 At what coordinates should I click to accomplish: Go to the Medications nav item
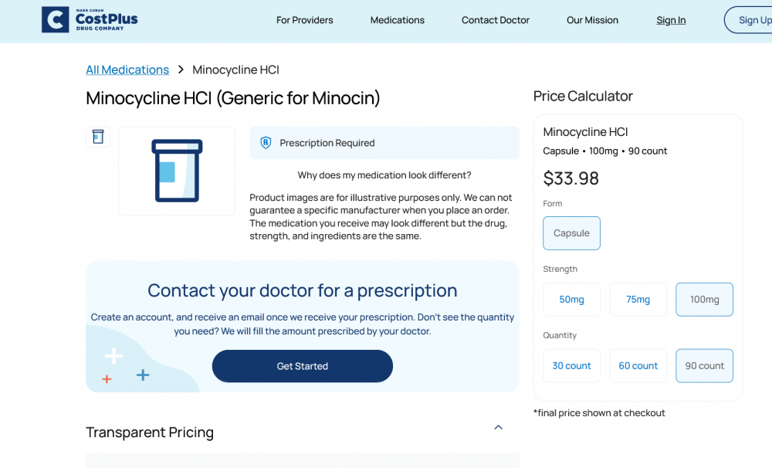click(398, 20)
